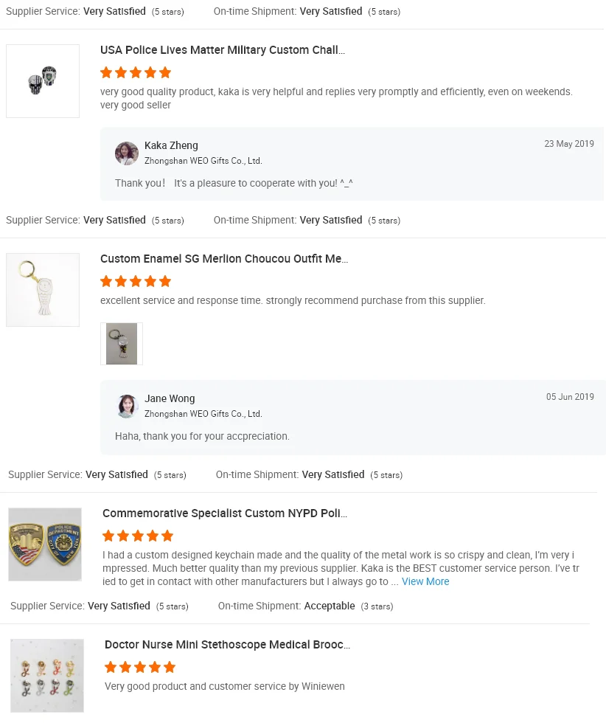Expand the review with View More

[425, 581]
